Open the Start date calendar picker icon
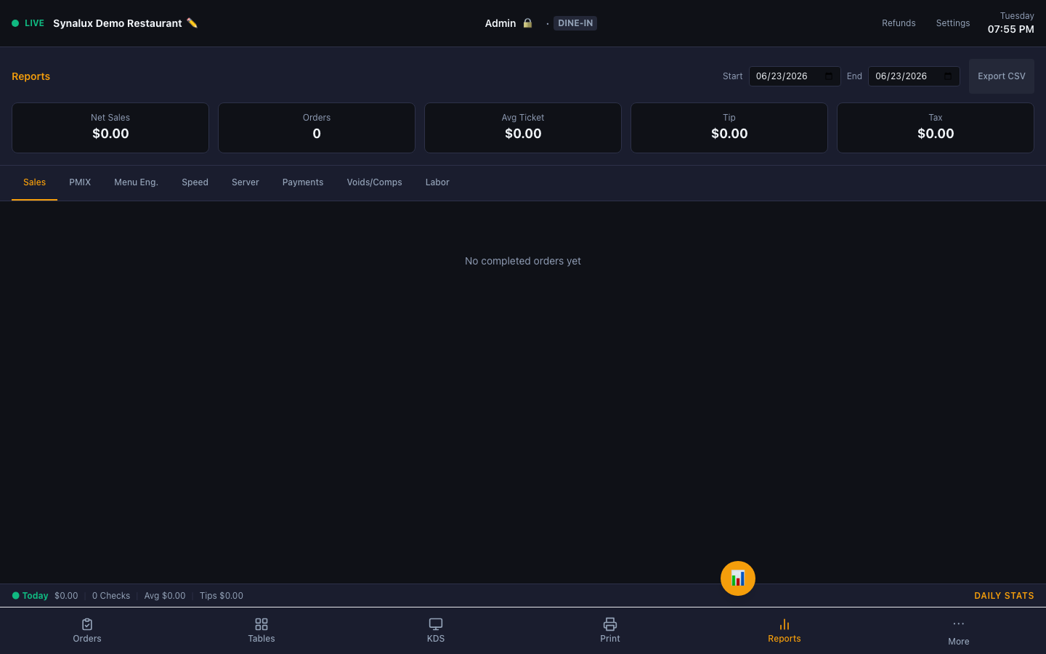This screenshot has width=1046, height=654. (829, 76)
